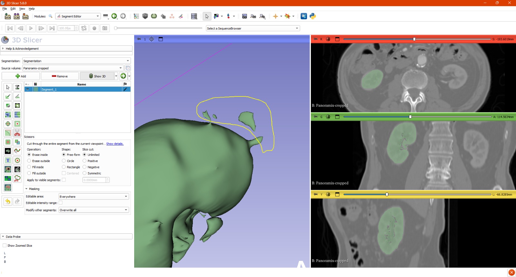The height and width of the screenshot is (277, 516).
Task: Open the Source volume dropdown
Action: pyautogui.click(x=73, y=68)
